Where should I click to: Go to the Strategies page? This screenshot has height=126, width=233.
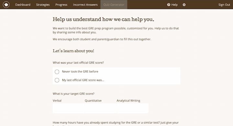click(43, 5)
